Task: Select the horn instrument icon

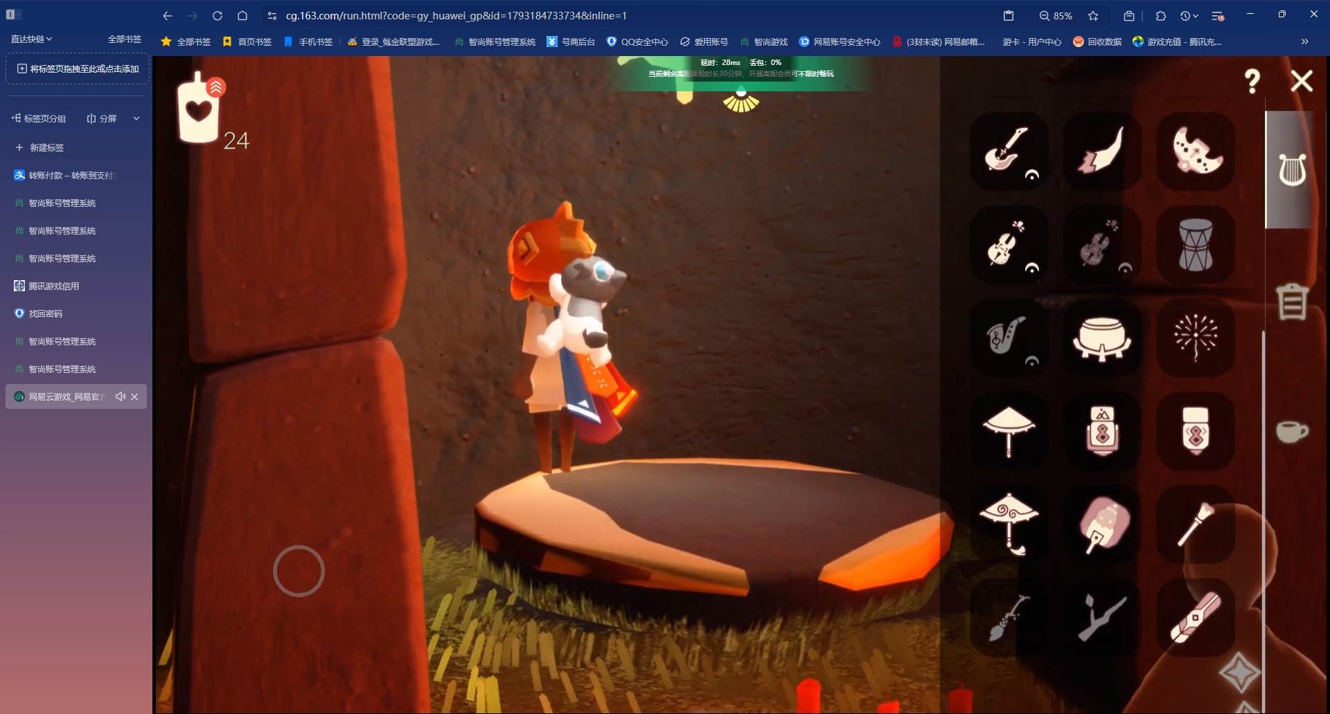Action: tap(1101, 150)
